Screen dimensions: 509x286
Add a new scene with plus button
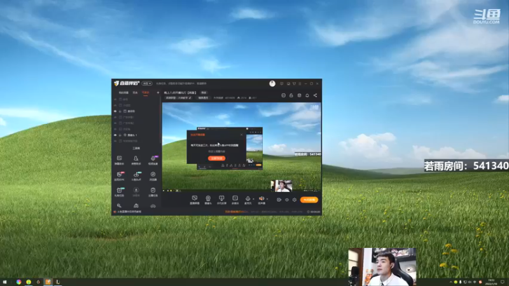pyautogui.click(x=158, y=93)
